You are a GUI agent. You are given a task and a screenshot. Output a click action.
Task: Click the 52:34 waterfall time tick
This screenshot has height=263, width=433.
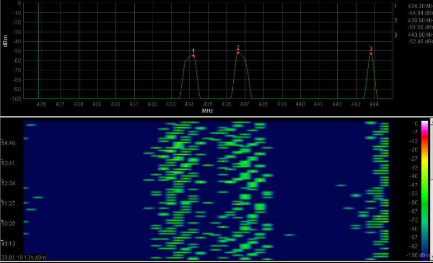[9, 183]
